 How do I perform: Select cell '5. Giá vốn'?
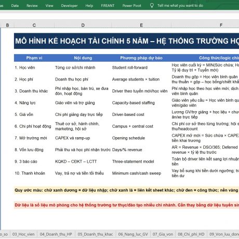(34, 114)
